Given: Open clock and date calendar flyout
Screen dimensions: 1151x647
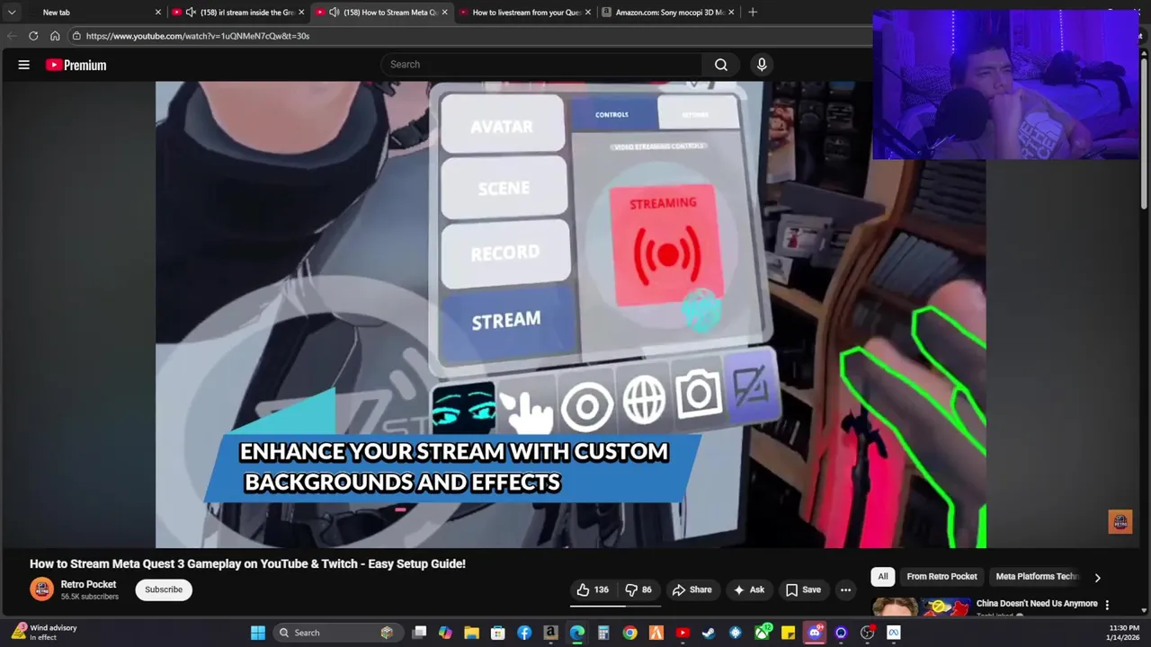Looking at the screenshot, I should click(1124, 633).
